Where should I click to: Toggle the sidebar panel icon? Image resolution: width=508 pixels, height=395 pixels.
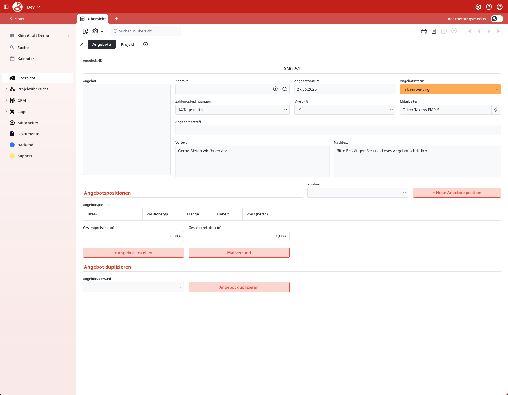pyautogui.click(x=6, y=7)
